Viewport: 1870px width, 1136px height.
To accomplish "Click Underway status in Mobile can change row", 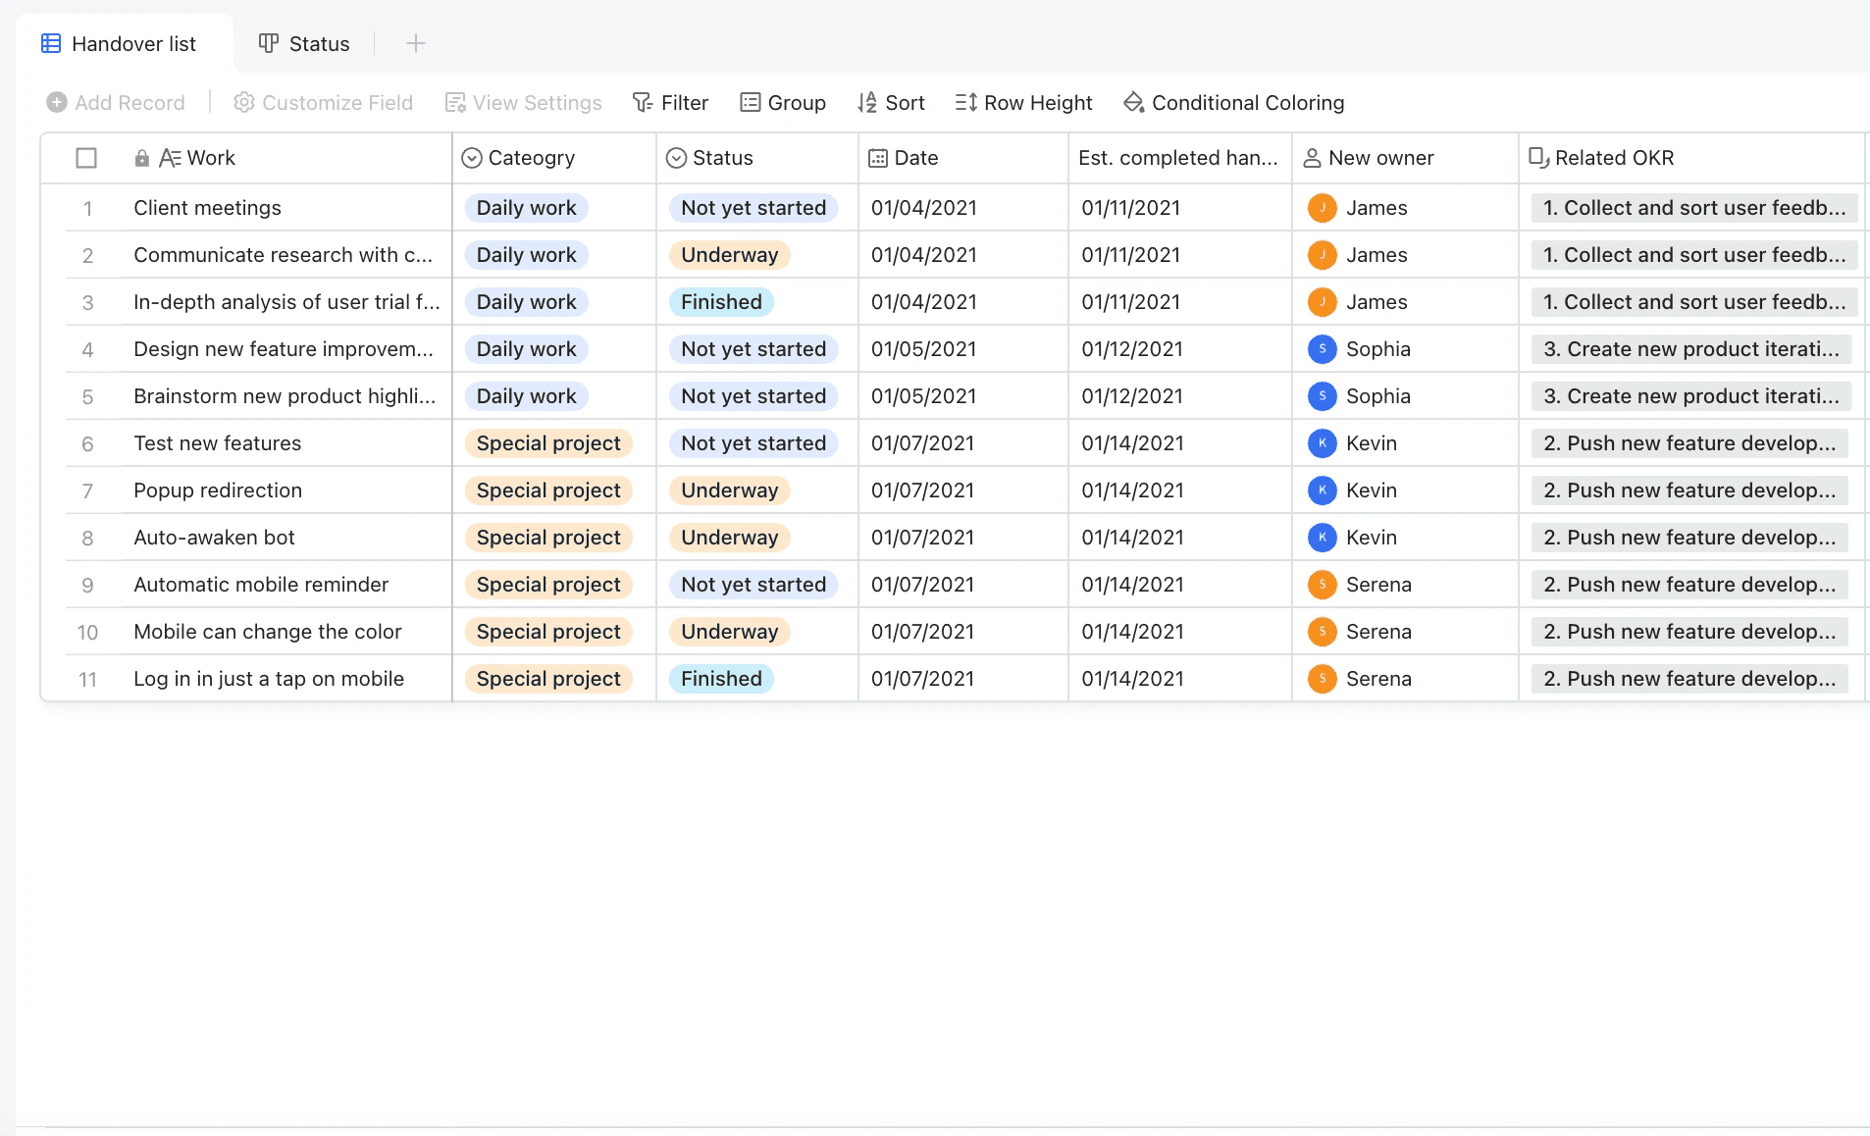I will click(730, 632).
